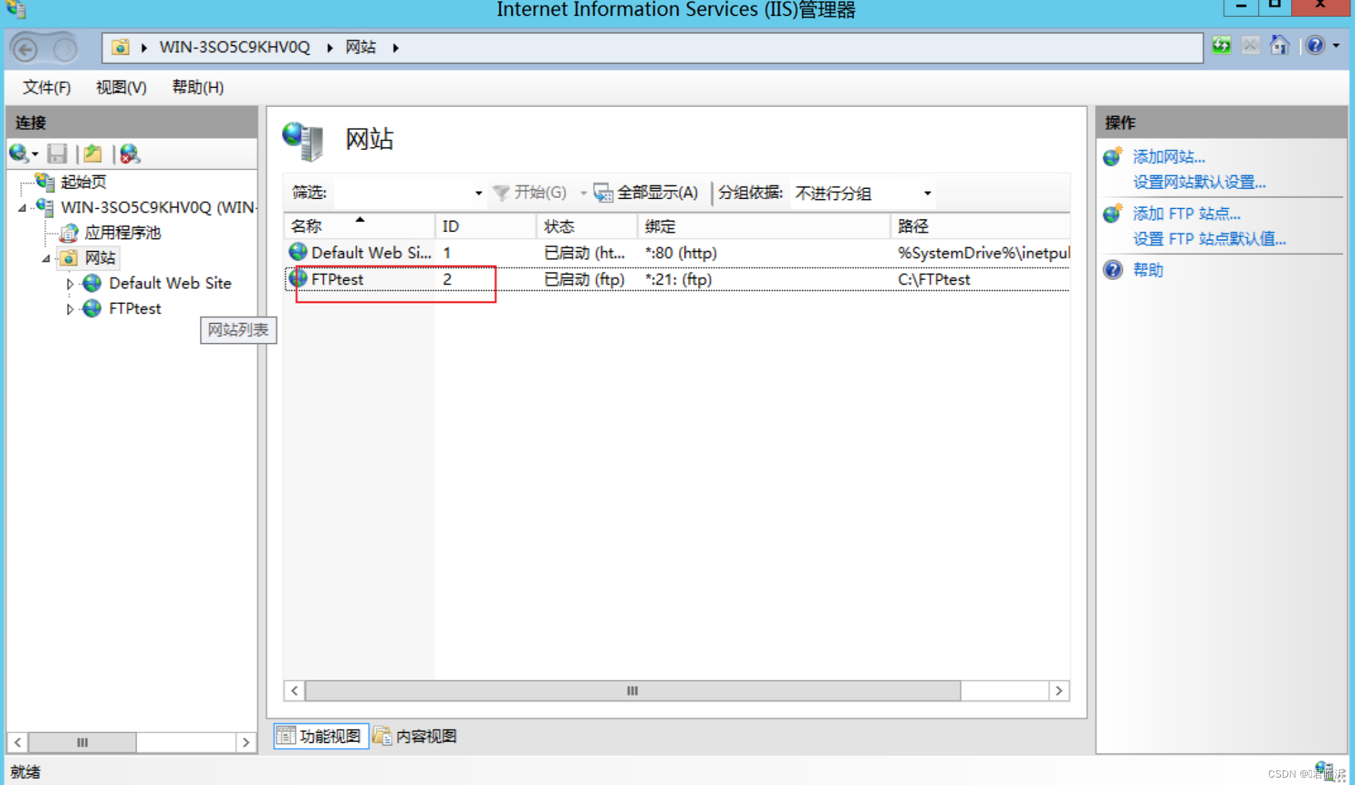Open the 文件(F) menu
The width and height of the screenshot is (1355, 785).
coord(46,87)
